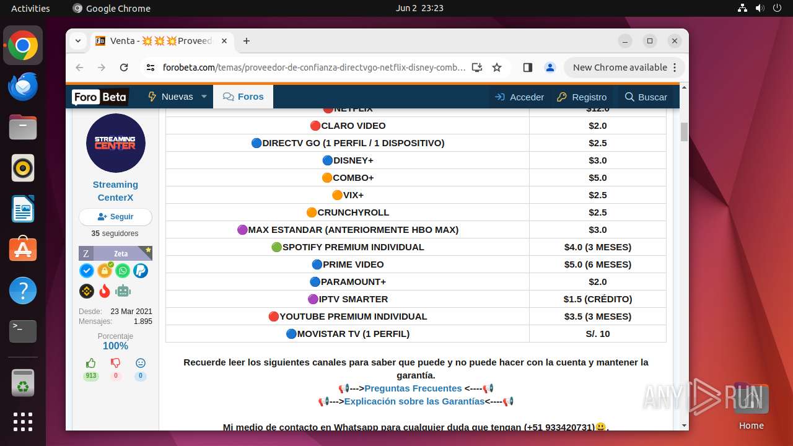The width and height of the screenshot is (793, 446).
Task: Click the MOVISTAR TV (1 PERFIL) cell
Action: 348,334
